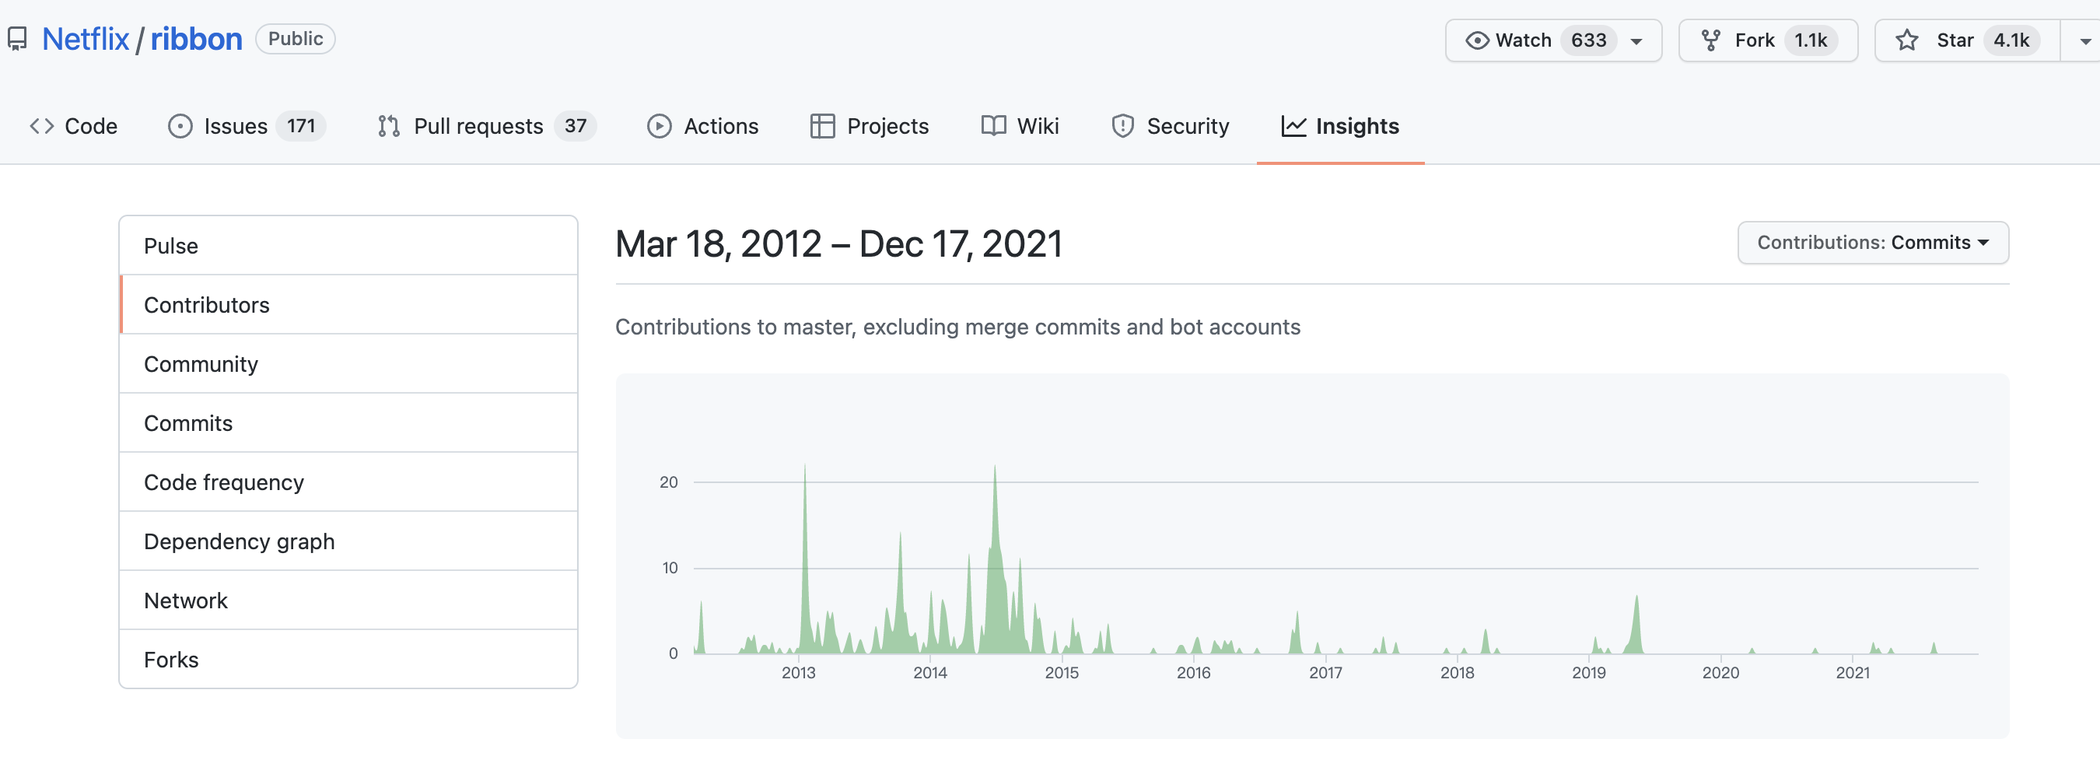Click the Actions play-circle icon

tap(660, 125)
